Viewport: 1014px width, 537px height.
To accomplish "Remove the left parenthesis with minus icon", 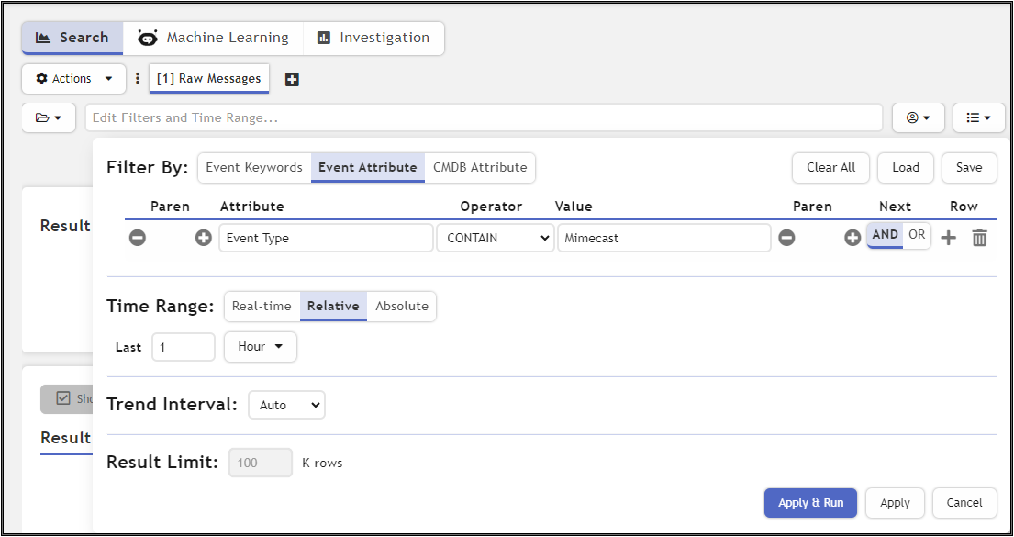I will point(137,238).
